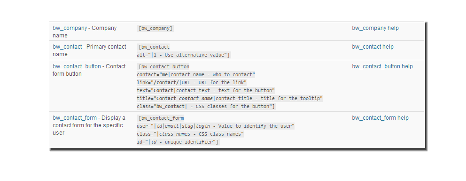Click the [bw_contact_button syntax line
Image resolution: width=466 pixels, height=181 pixels.
(x=163, y=66)
